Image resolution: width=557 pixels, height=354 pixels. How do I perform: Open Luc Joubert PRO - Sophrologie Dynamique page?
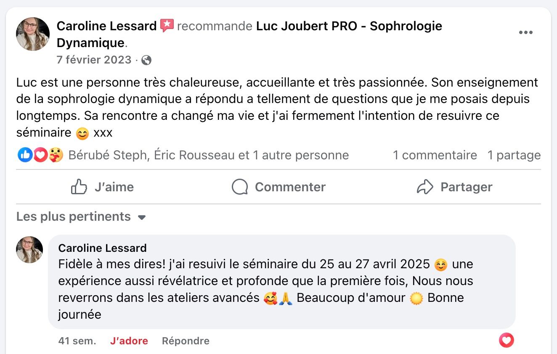[349, 26]
